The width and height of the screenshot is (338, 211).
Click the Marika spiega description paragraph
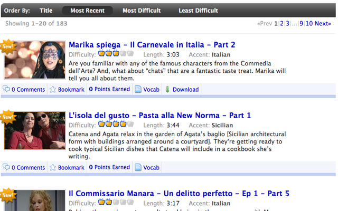click(177, 71)
